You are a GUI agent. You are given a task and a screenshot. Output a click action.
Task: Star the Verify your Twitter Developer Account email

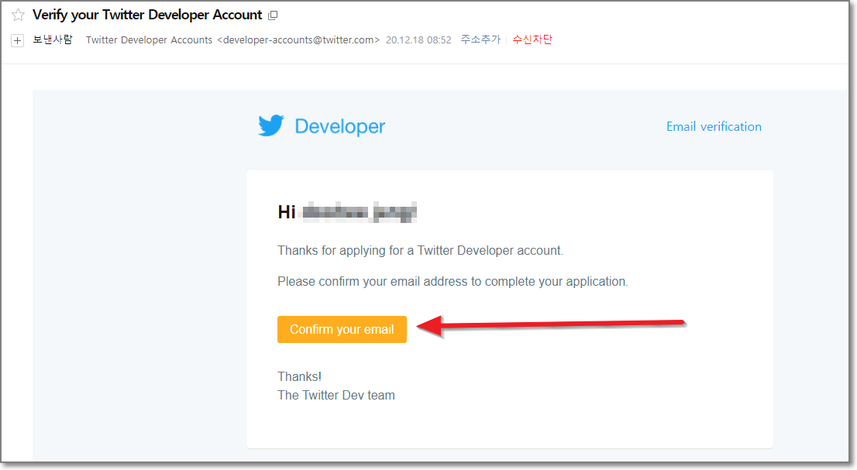[18, 15]
